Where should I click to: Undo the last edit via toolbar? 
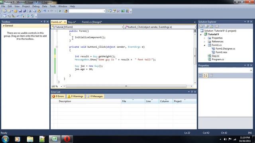(x=45, y=11)
